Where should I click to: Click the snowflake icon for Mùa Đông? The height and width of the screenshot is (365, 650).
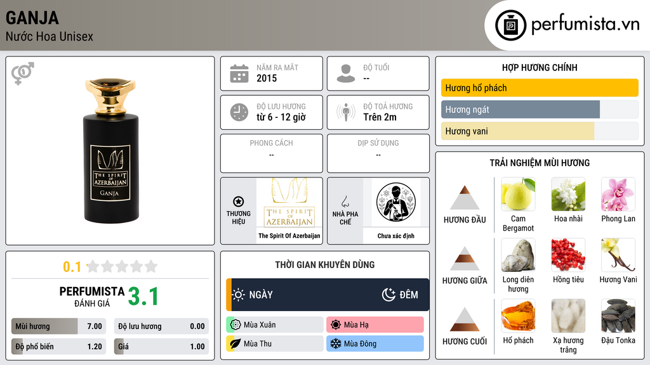(x=336, y=343)
